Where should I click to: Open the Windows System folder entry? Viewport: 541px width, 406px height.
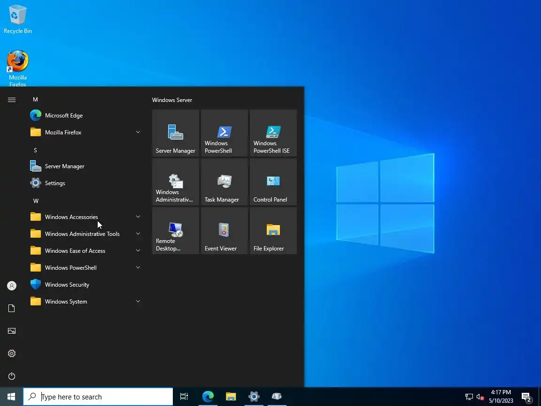click(85, 301)
